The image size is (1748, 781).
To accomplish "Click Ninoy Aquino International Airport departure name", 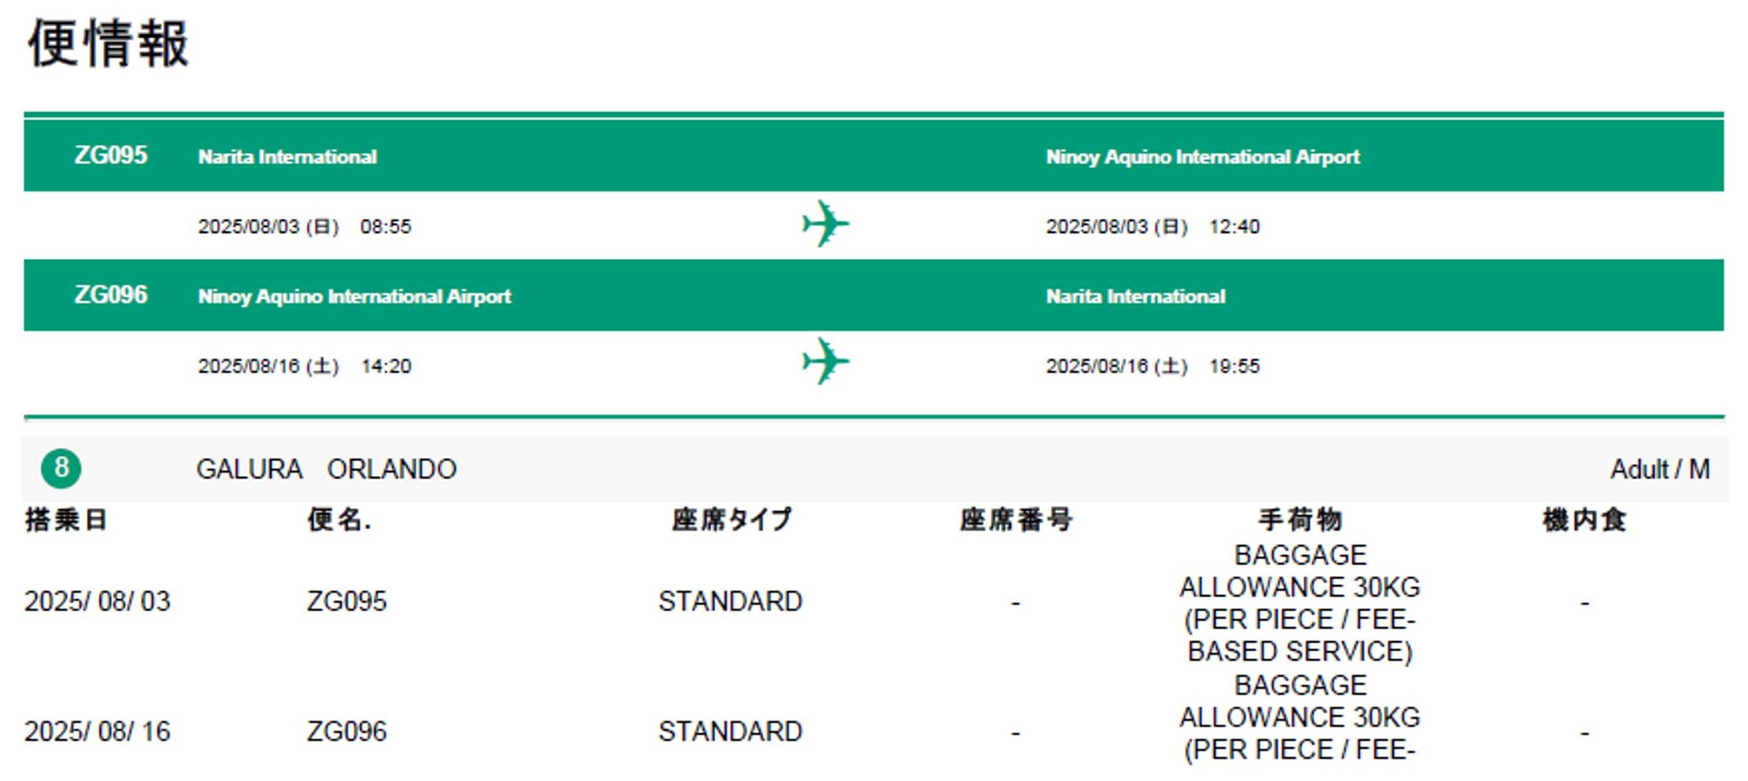I will 354,296.
